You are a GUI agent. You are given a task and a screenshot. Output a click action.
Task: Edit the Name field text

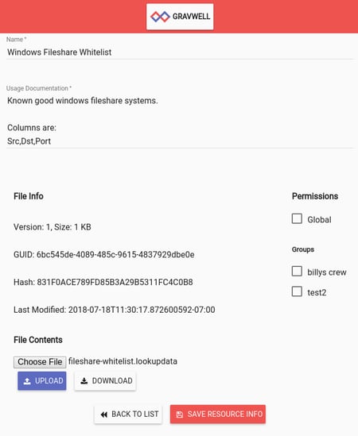[x=180, y=52]
